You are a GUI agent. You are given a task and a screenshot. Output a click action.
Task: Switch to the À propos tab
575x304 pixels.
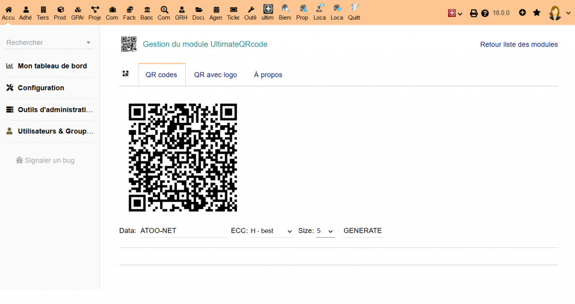[268, 75]
